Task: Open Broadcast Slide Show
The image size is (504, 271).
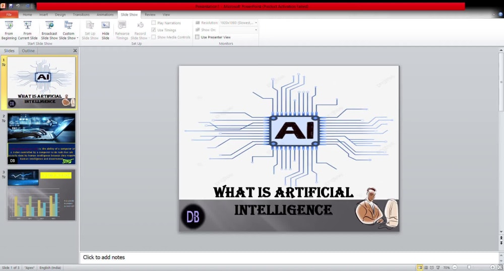Action: [49, 31]
